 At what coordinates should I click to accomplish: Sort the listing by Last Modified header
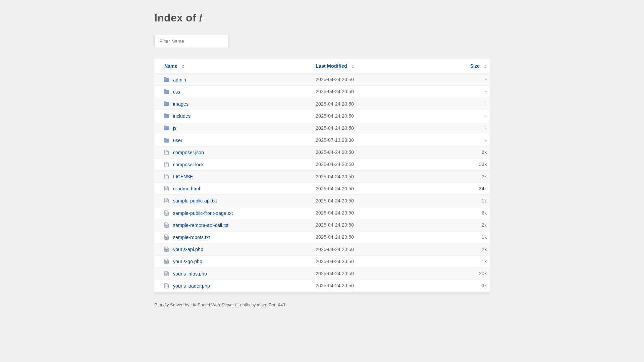coord(331,66)
